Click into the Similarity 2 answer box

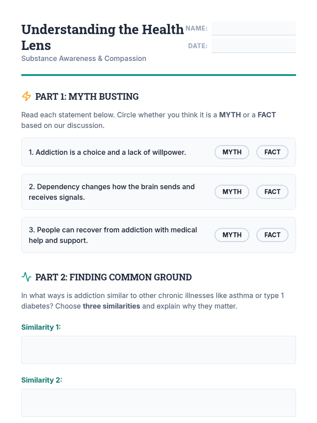pyautogui.click(x=158, y=403)
